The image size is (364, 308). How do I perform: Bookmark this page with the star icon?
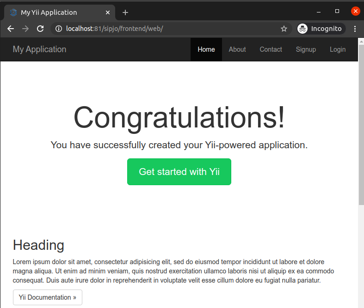(x=284, y=29)
